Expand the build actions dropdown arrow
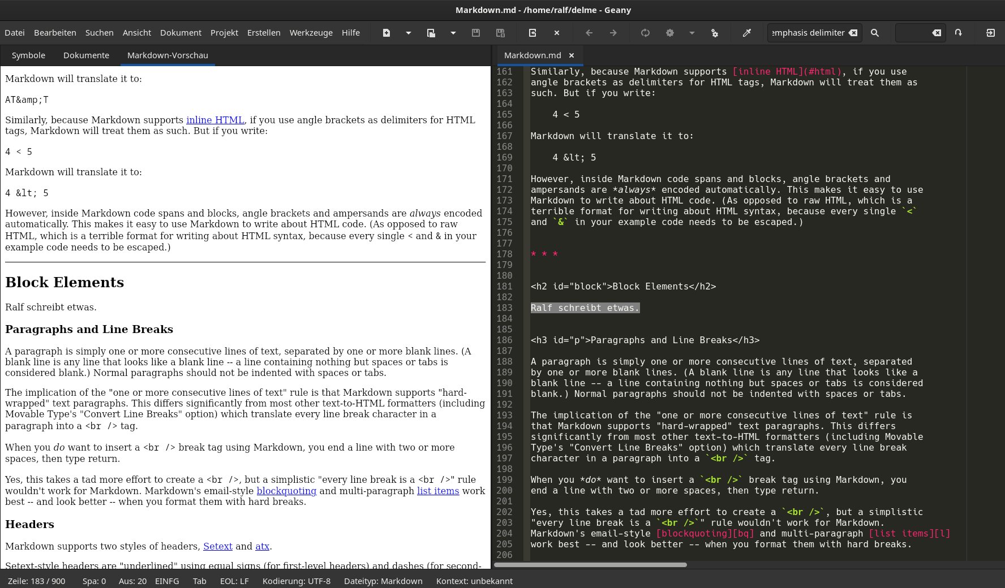This screenshot has width=1005, height=588. [x=692, y=33]
